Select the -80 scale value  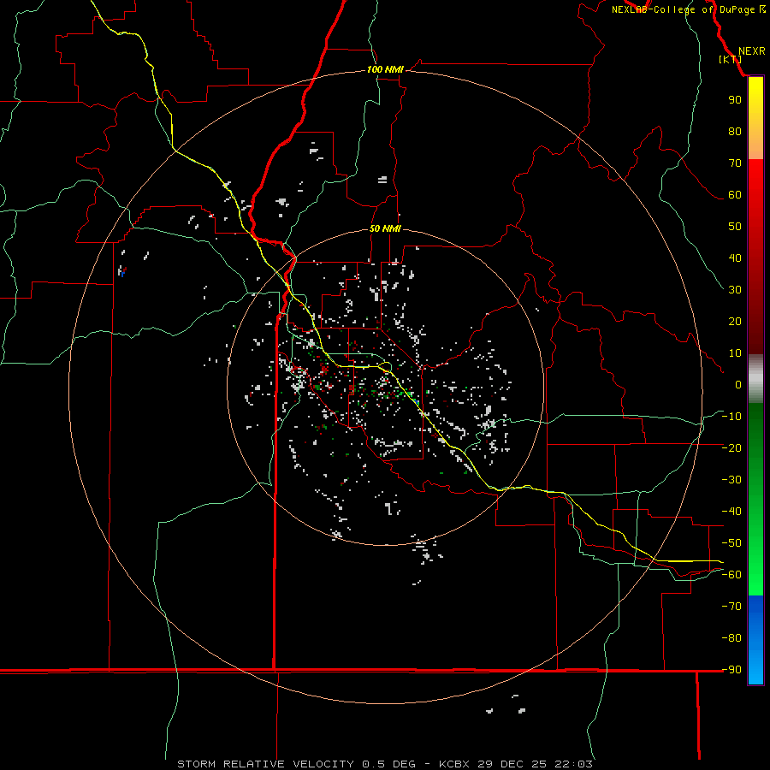(731, 638)
